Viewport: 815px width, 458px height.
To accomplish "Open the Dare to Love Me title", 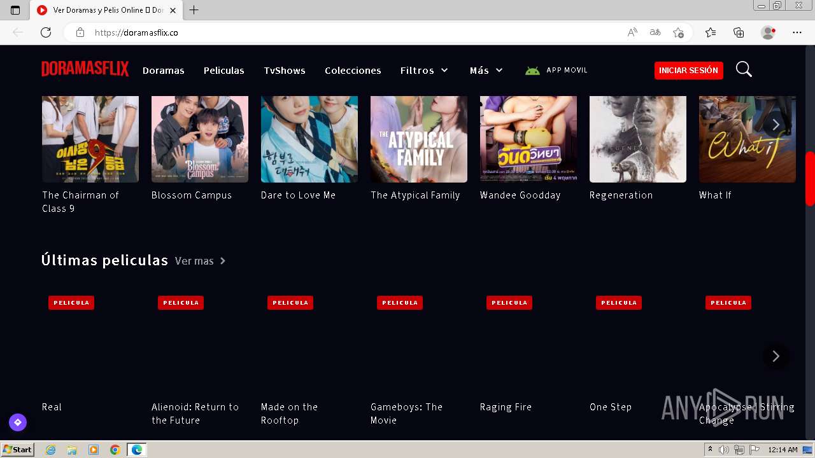I will (298, 195).
